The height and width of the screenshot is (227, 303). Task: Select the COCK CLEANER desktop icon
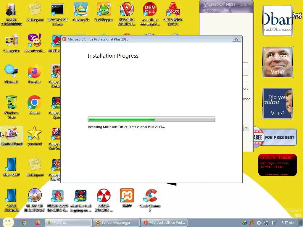(x=12, y=200)
